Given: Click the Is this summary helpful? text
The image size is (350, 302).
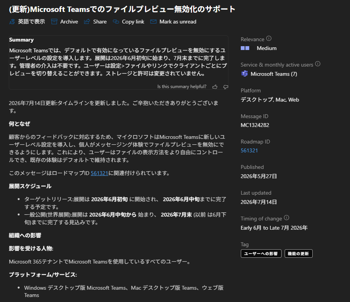Looking at the screenshot, I should [x=182, y=87].
